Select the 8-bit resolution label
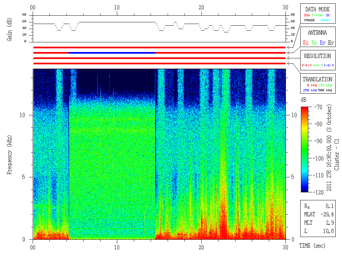 pos(307,65)
